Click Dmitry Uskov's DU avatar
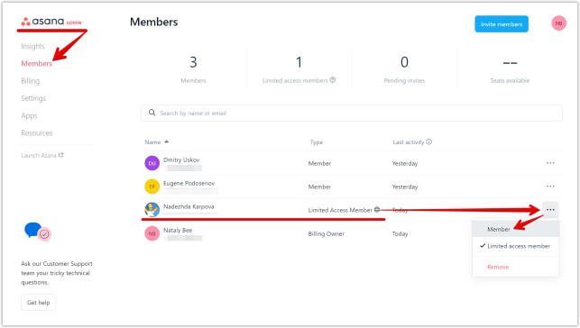Screen dimensions: 580x328 click(152, 163)
